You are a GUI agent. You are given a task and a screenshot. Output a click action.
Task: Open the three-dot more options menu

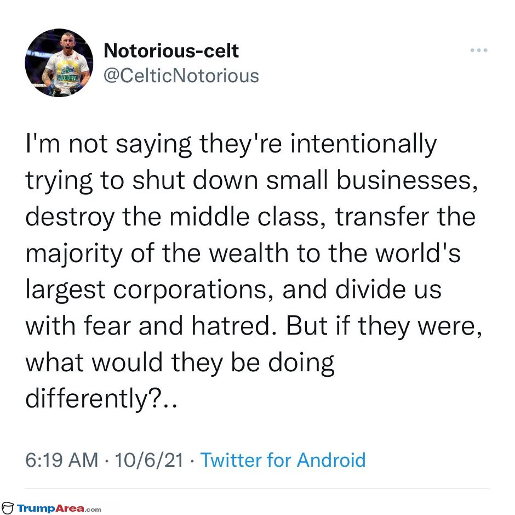[x=478, y=50]
